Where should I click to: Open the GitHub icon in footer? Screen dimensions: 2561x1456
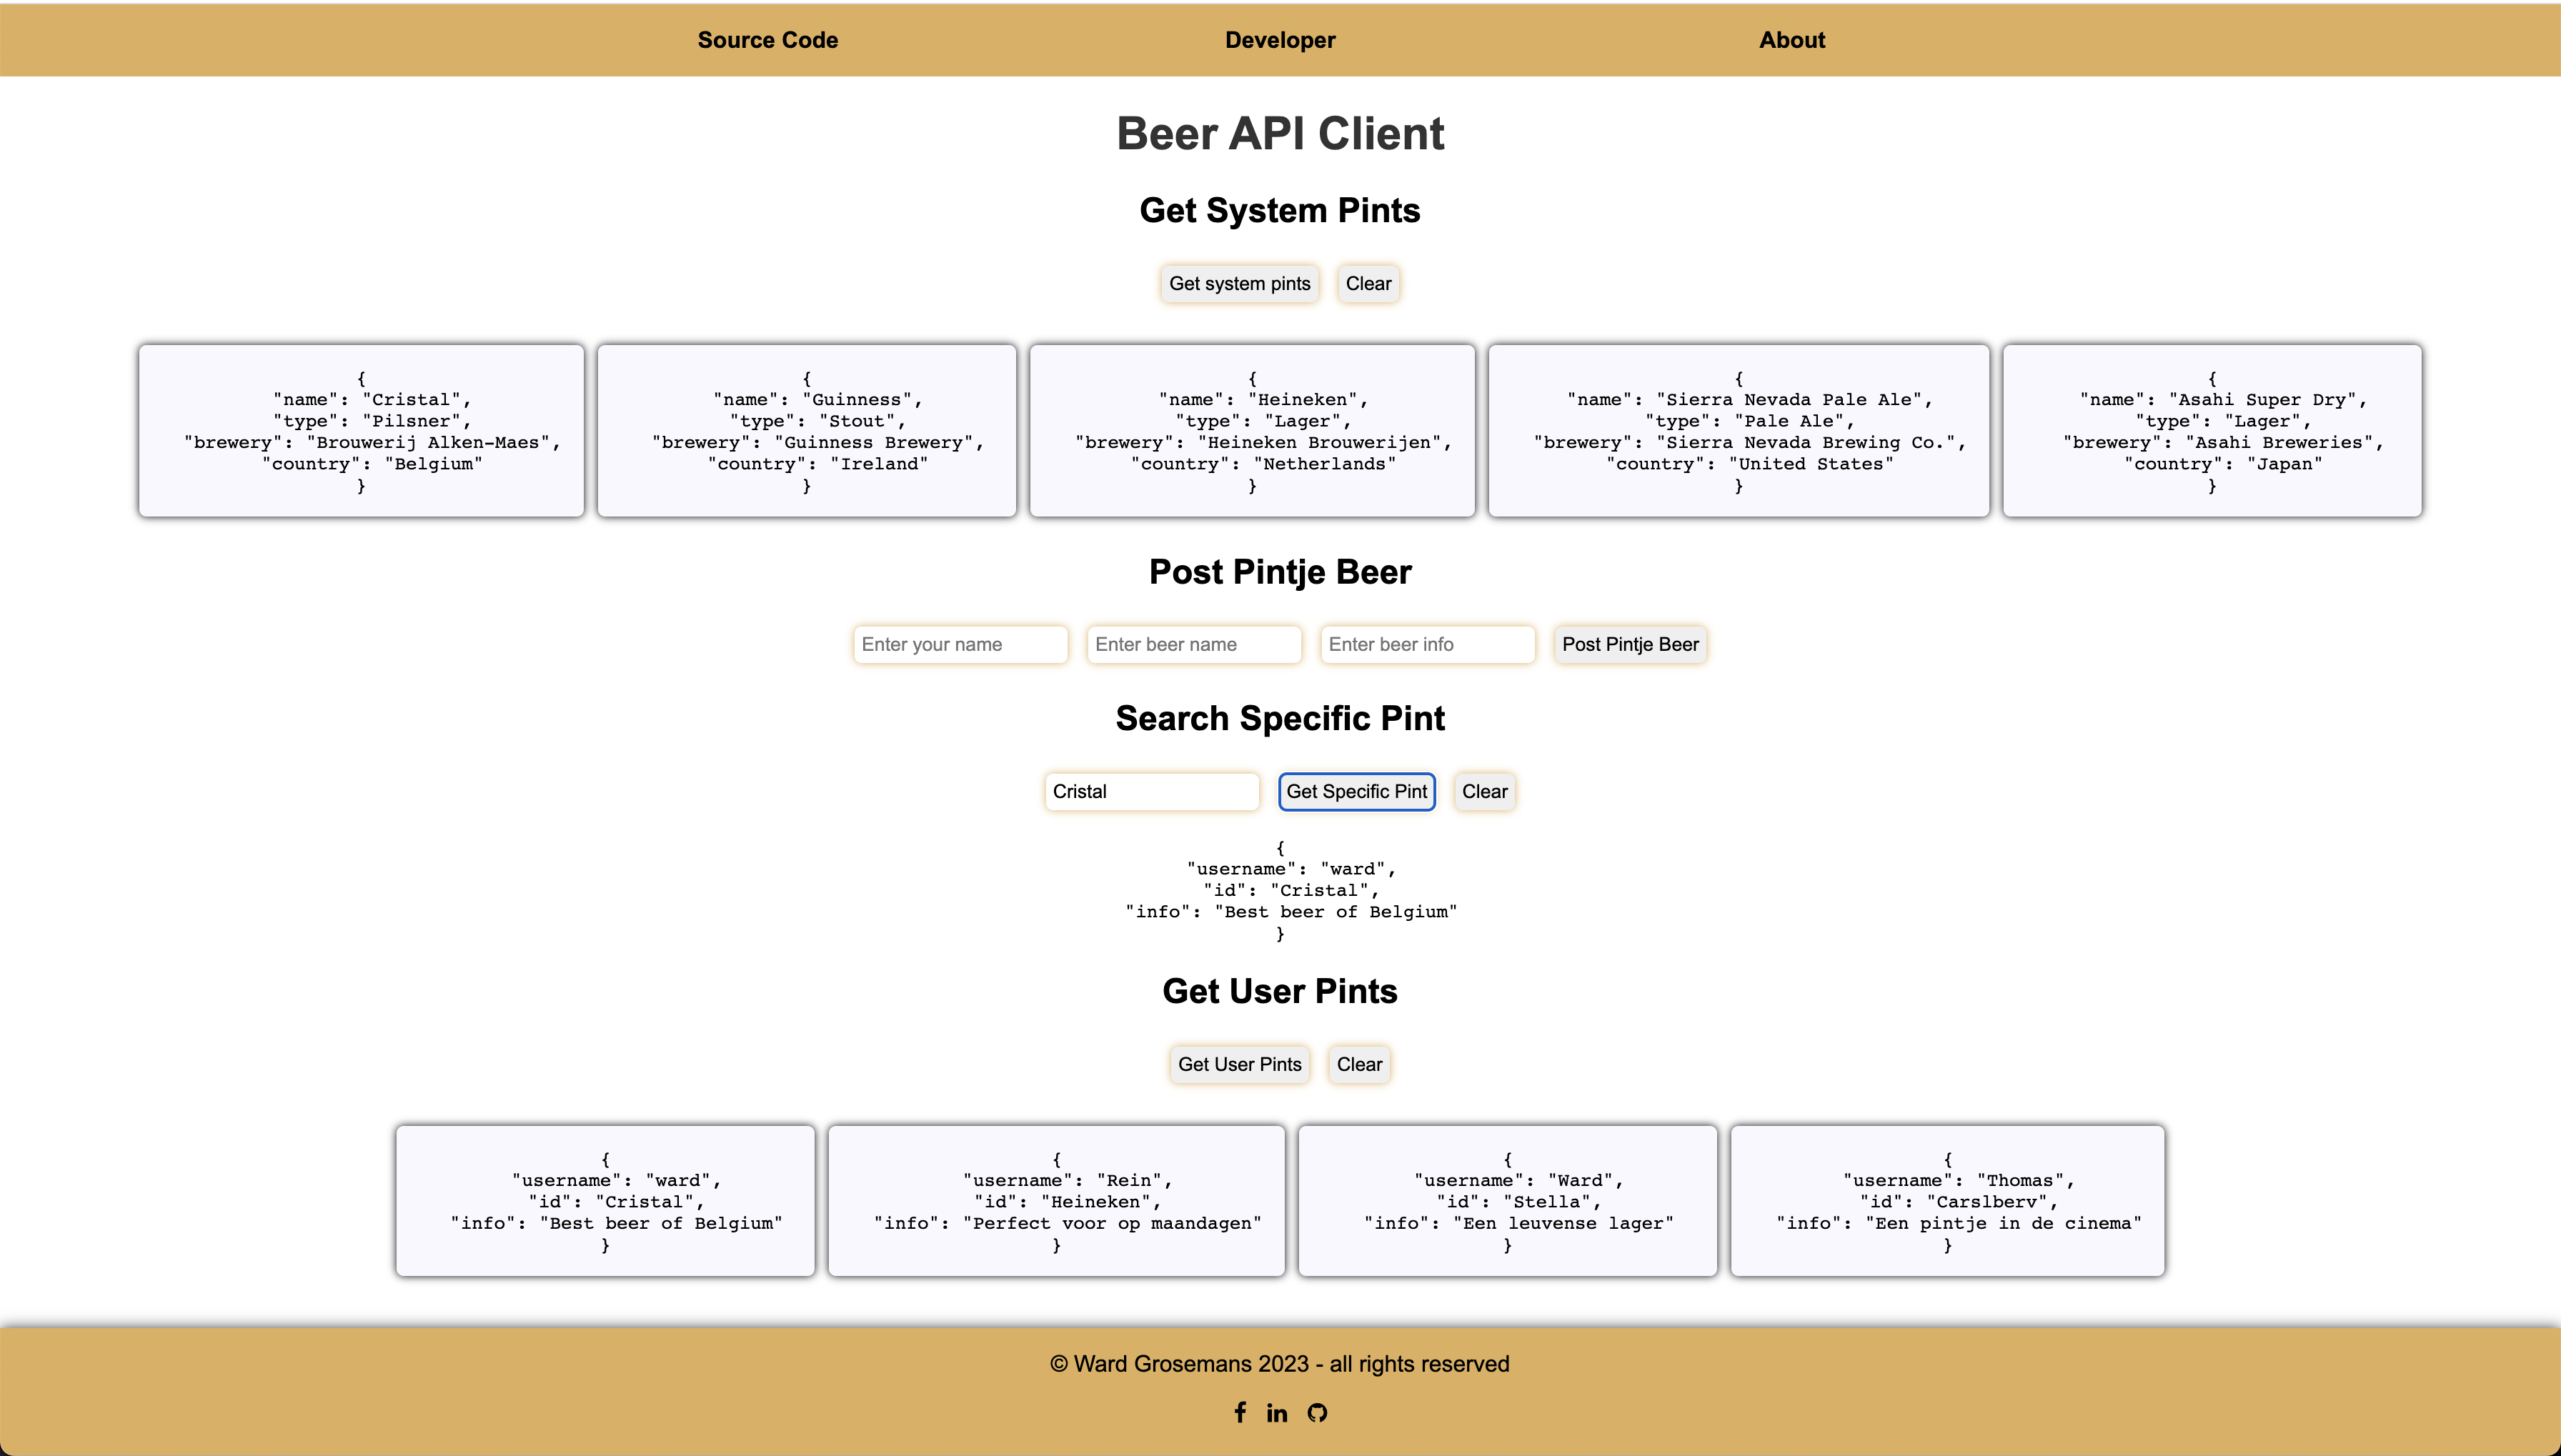[1317, 1412]
